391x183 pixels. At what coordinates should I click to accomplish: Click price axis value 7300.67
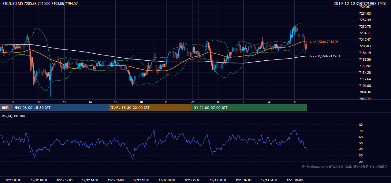tap(365, 7)
